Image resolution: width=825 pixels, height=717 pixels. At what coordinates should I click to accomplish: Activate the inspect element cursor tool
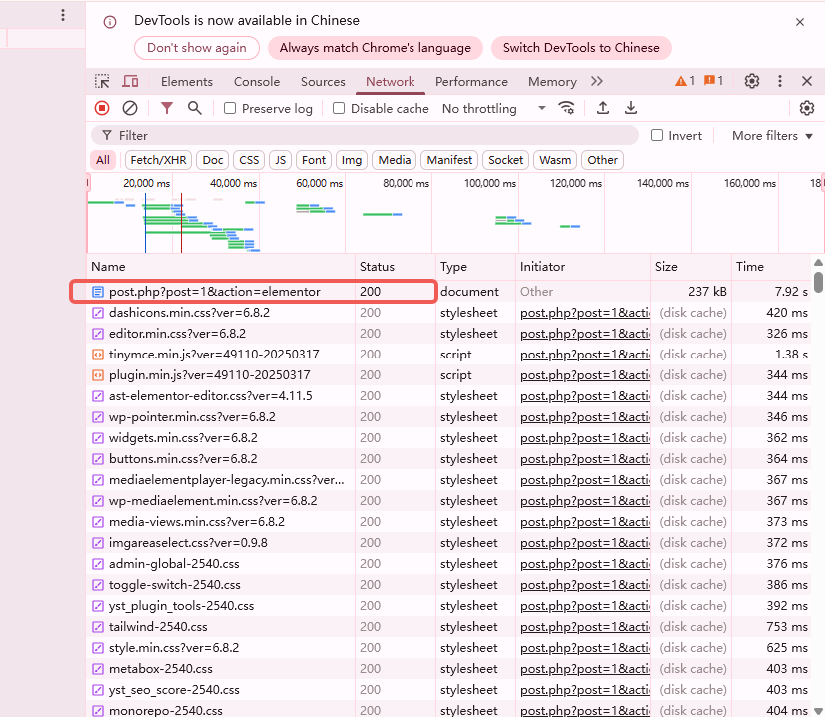(x=101, y=81)
